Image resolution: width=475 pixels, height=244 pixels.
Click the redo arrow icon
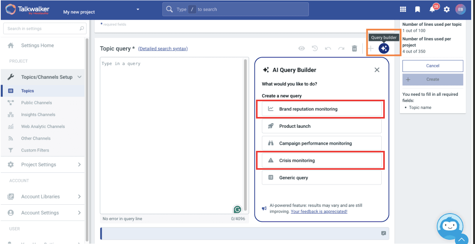tap(341, 48)
